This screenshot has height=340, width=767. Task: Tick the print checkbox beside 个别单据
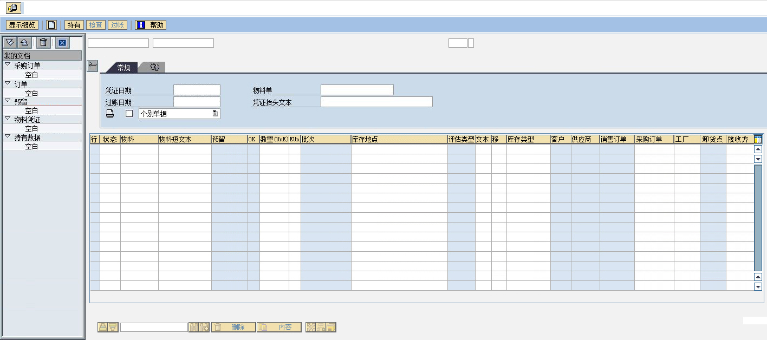point(129,114)
